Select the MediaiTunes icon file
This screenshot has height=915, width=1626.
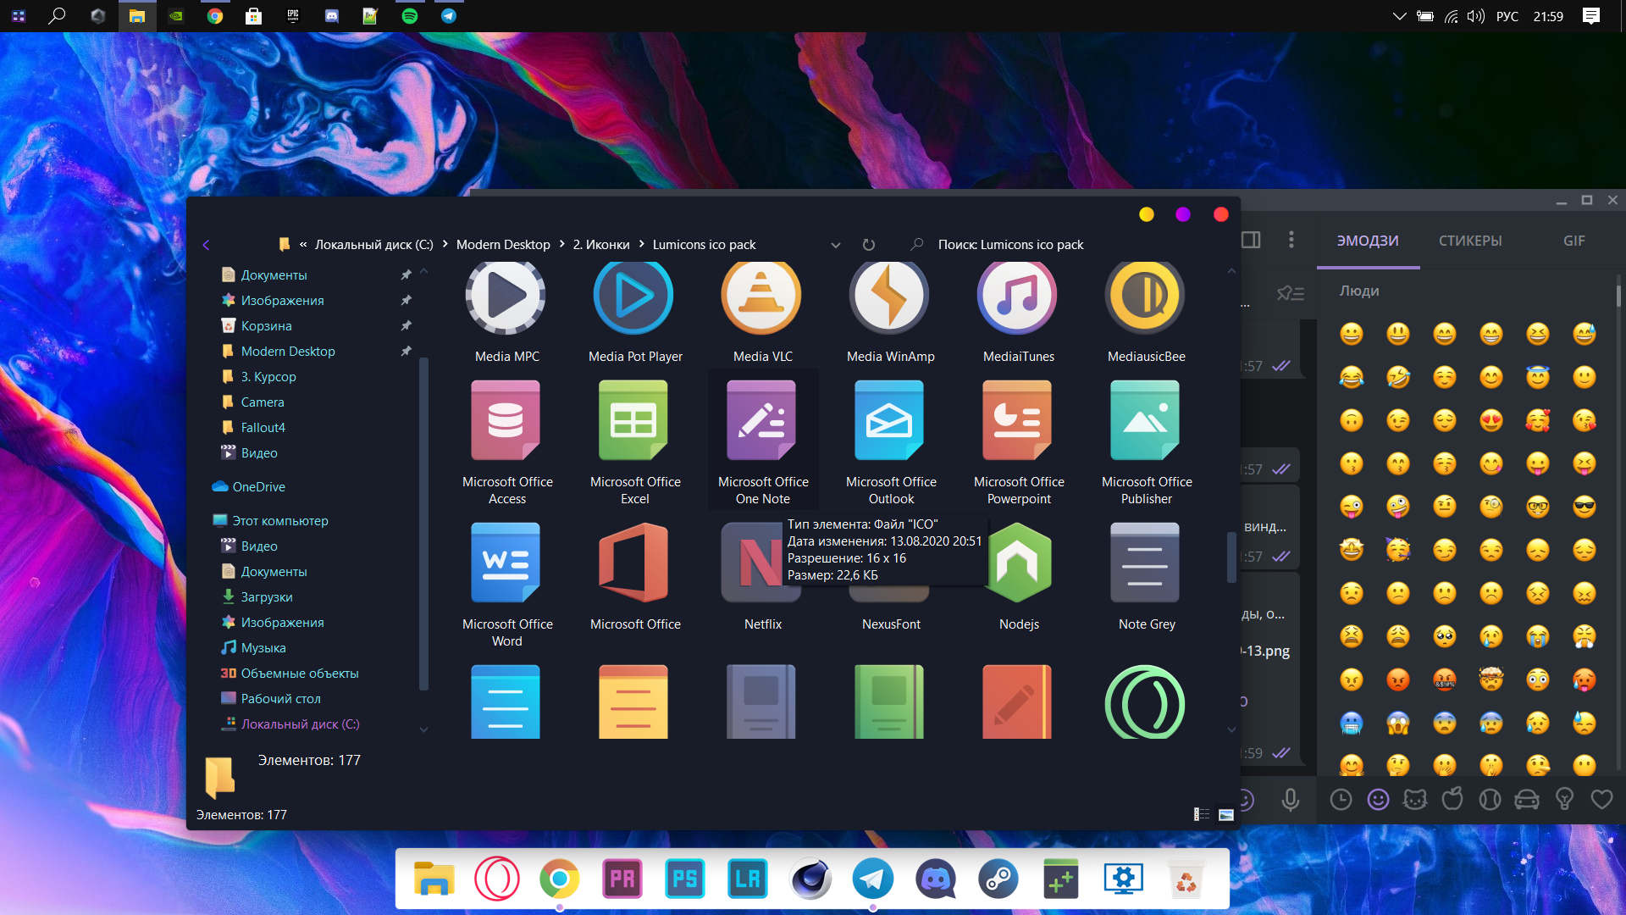1018,312
